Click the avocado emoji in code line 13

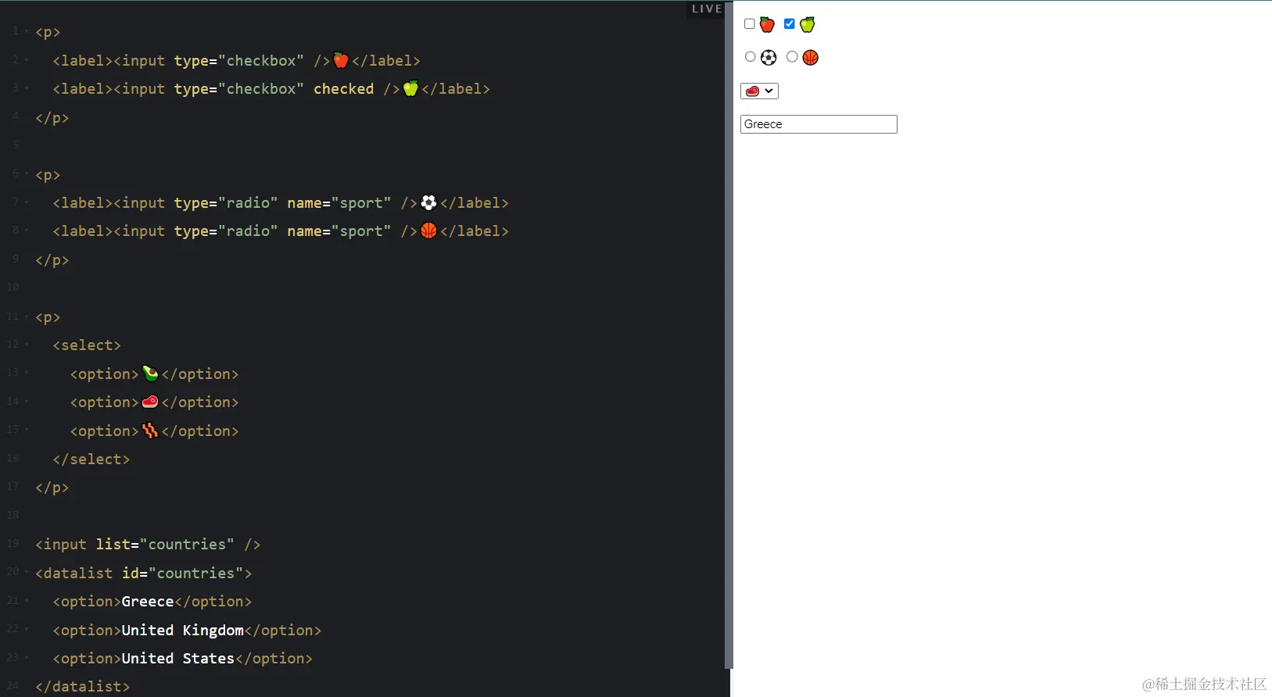[x=150, y=374]
